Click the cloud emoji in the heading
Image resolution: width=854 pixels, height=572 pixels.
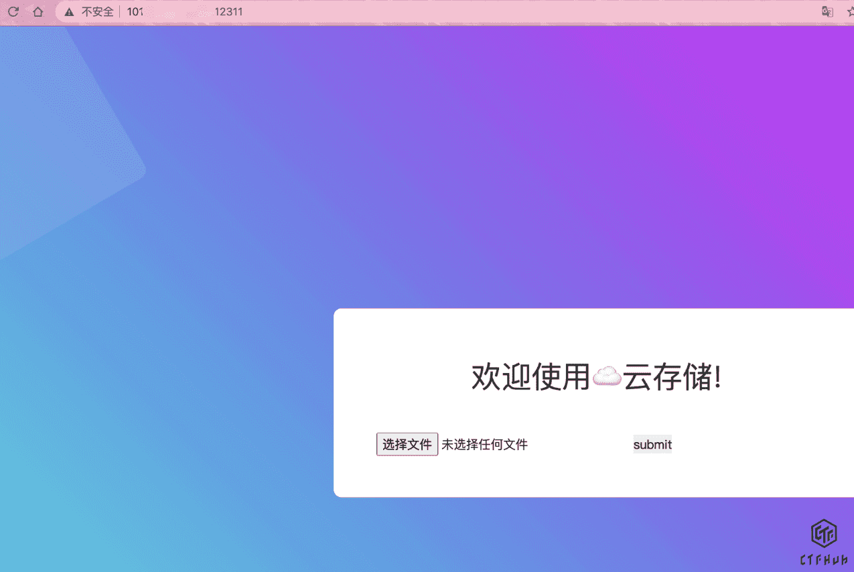[607, 376]
